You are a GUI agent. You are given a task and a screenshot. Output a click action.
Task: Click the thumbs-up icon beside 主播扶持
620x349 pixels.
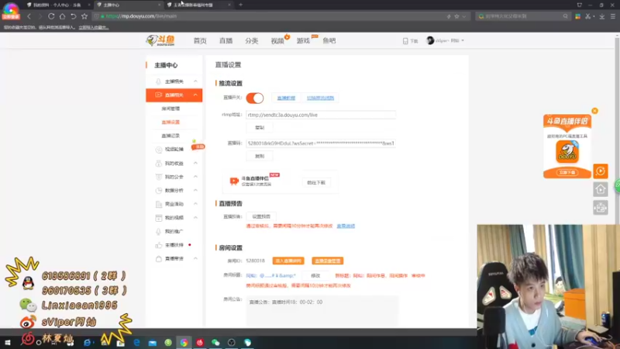pos(159,245)
